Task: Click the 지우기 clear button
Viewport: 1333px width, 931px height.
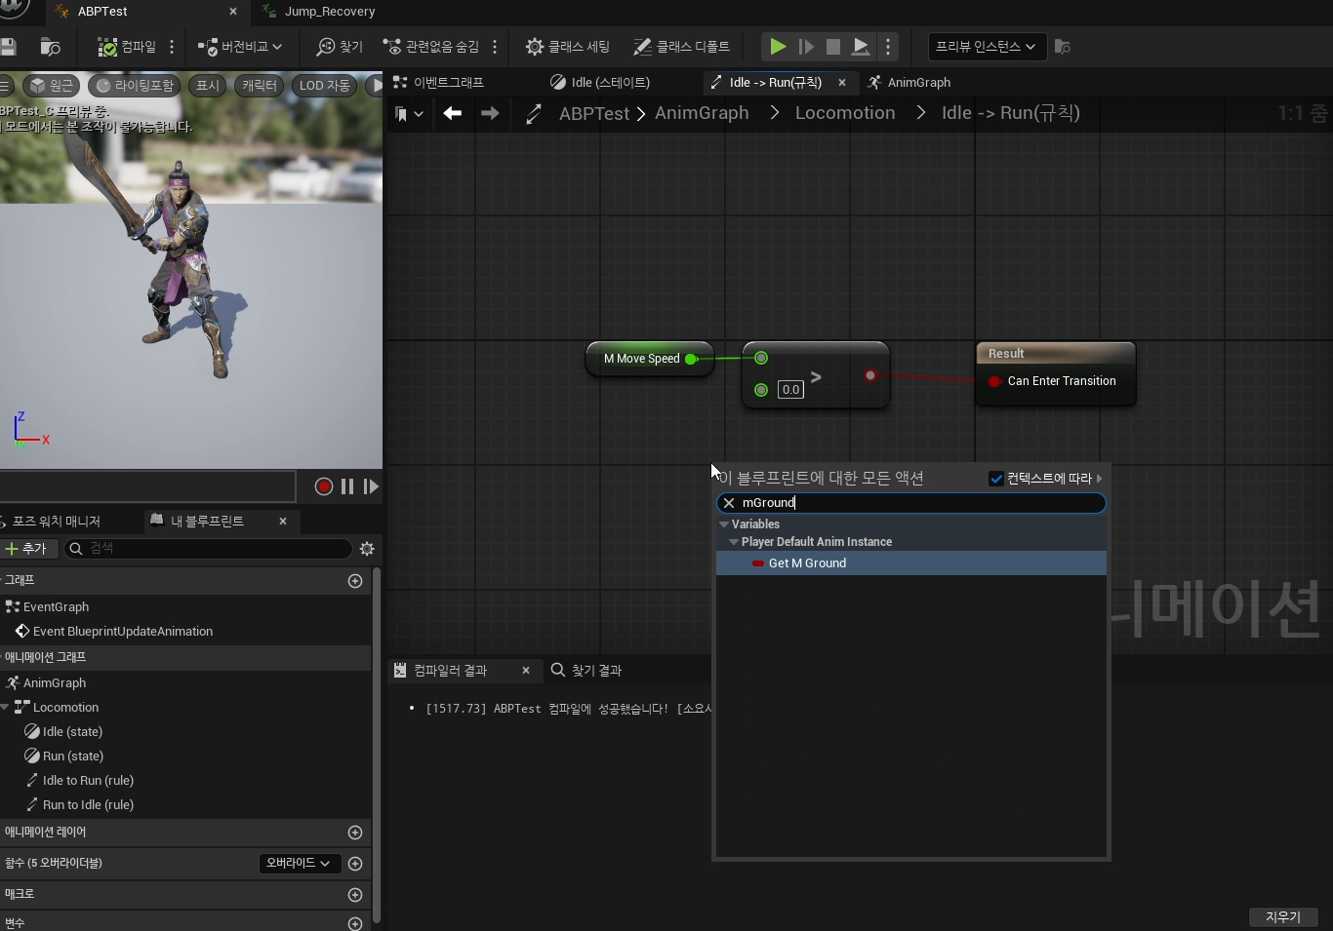Action: click(x=1283, y=917)
